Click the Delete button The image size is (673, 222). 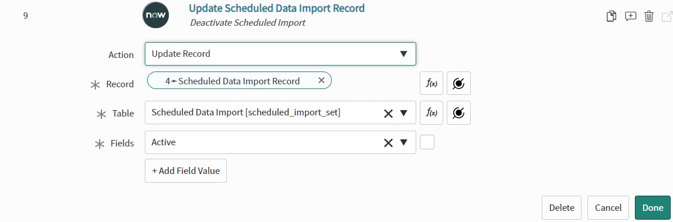click(x=562, y=208)
